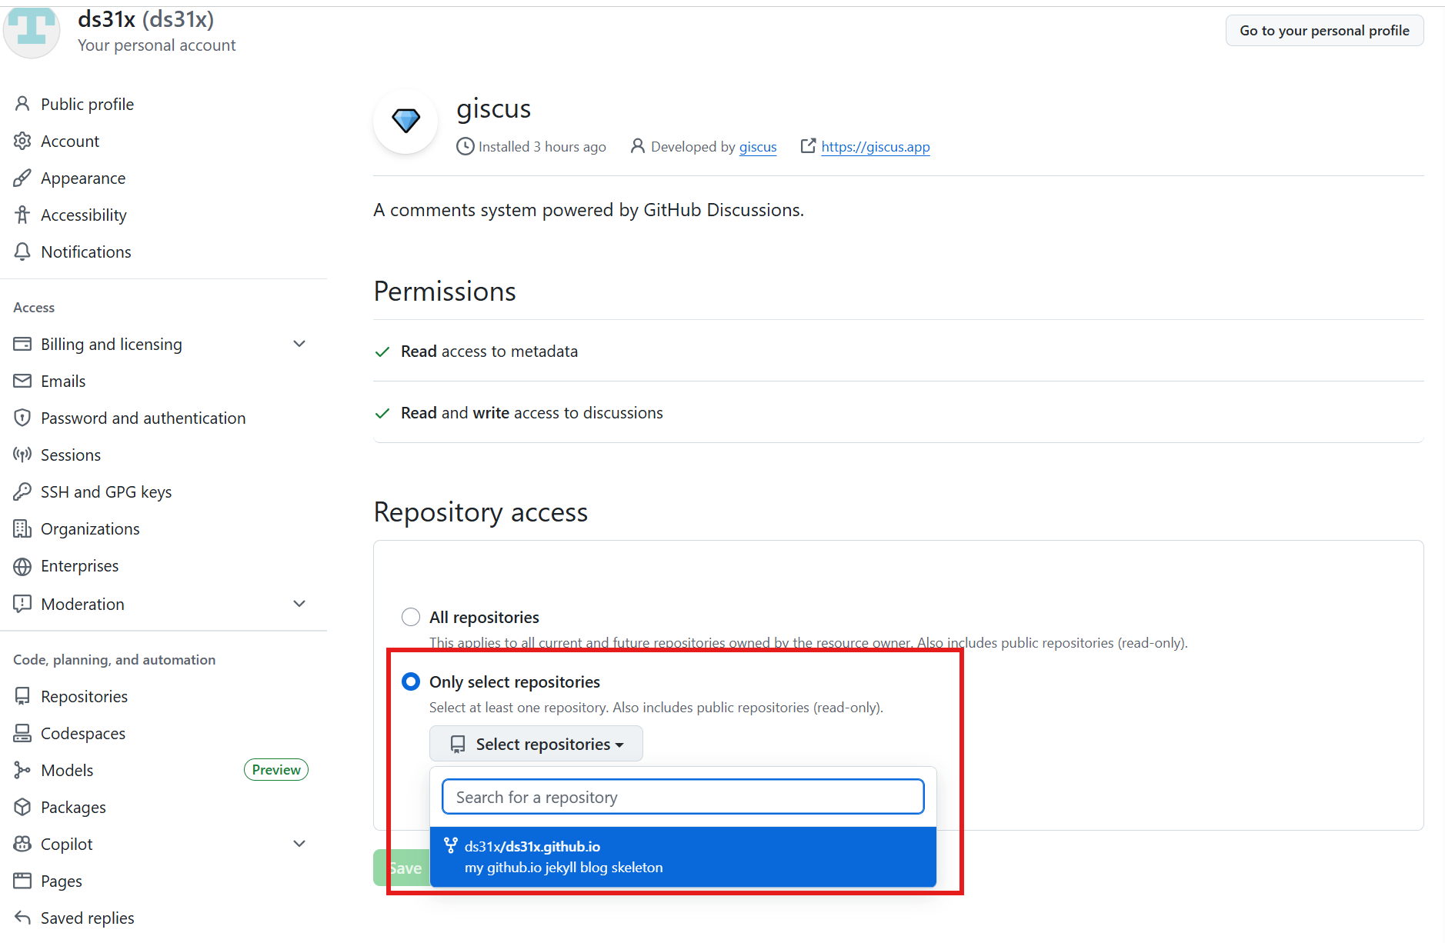Select the All repositories radio button
1445x943 pixels.
[411, 617]
